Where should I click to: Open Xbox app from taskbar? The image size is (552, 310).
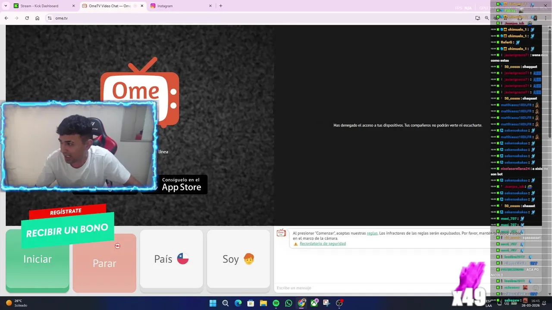[x=314, y=303]
